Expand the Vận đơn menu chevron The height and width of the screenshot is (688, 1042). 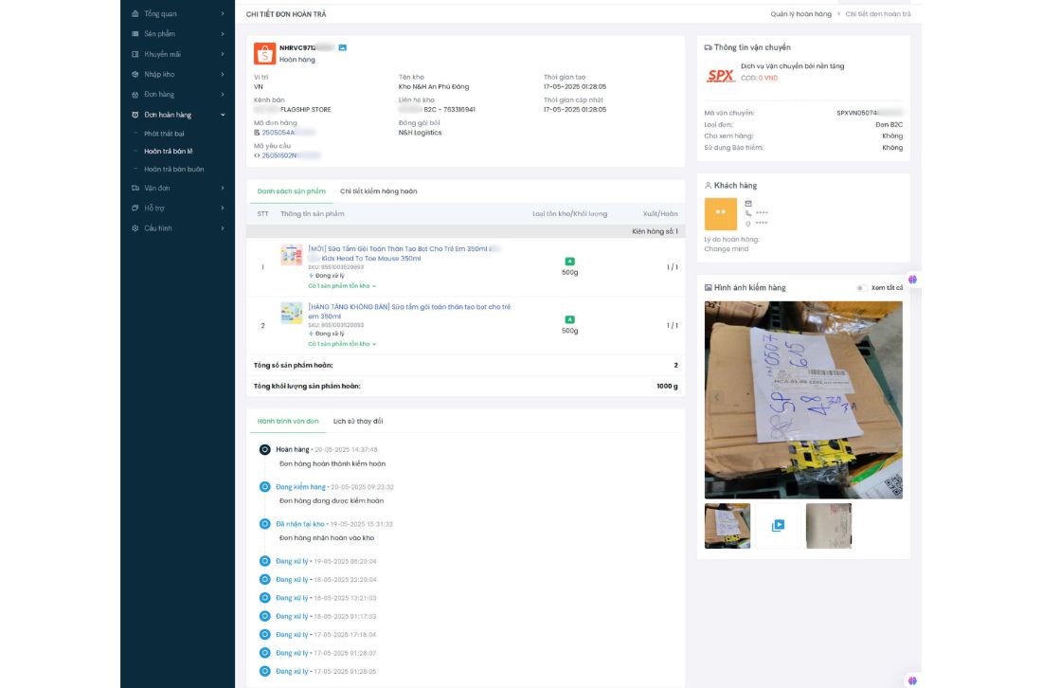[223, 189]
